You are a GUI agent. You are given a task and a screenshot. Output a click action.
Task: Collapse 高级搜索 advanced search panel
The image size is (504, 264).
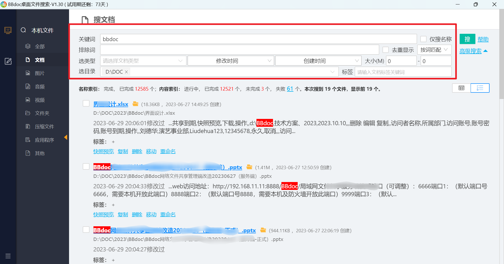tap(474, 51)
